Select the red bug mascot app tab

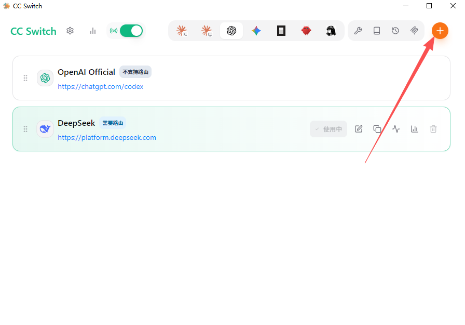coord(306,31)
